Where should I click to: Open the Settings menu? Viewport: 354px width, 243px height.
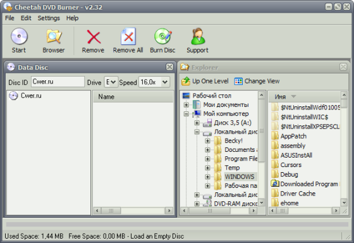pos(49,18)
